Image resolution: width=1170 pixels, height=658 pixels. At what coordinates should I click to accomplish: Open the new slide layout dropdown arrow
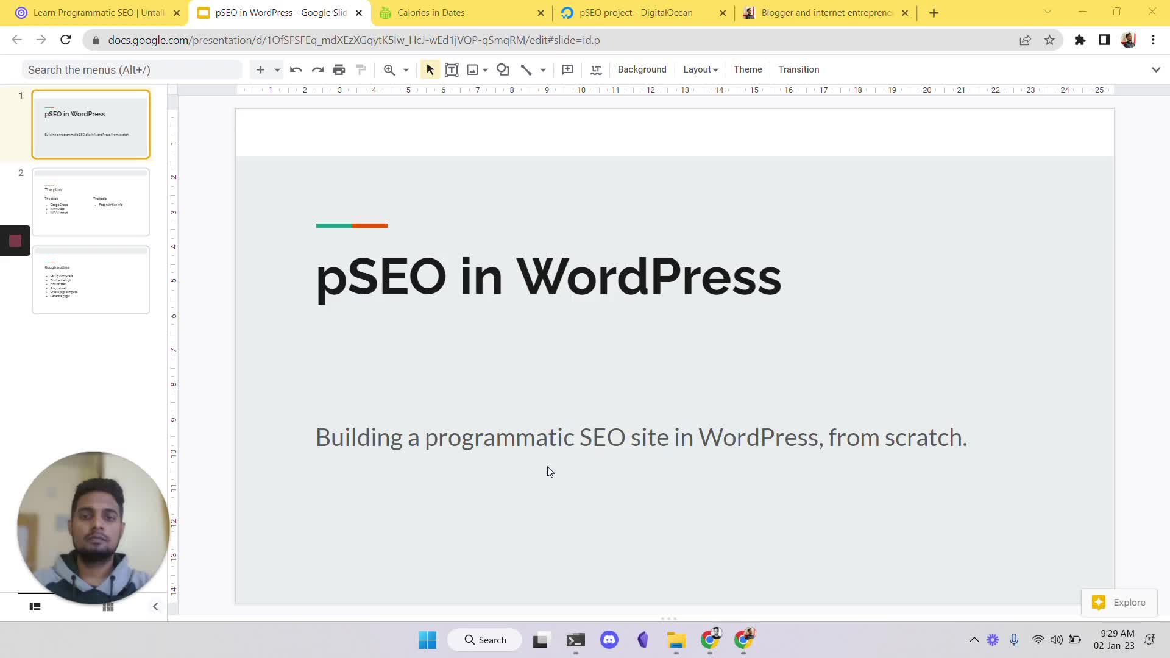(x=277, y=69)
